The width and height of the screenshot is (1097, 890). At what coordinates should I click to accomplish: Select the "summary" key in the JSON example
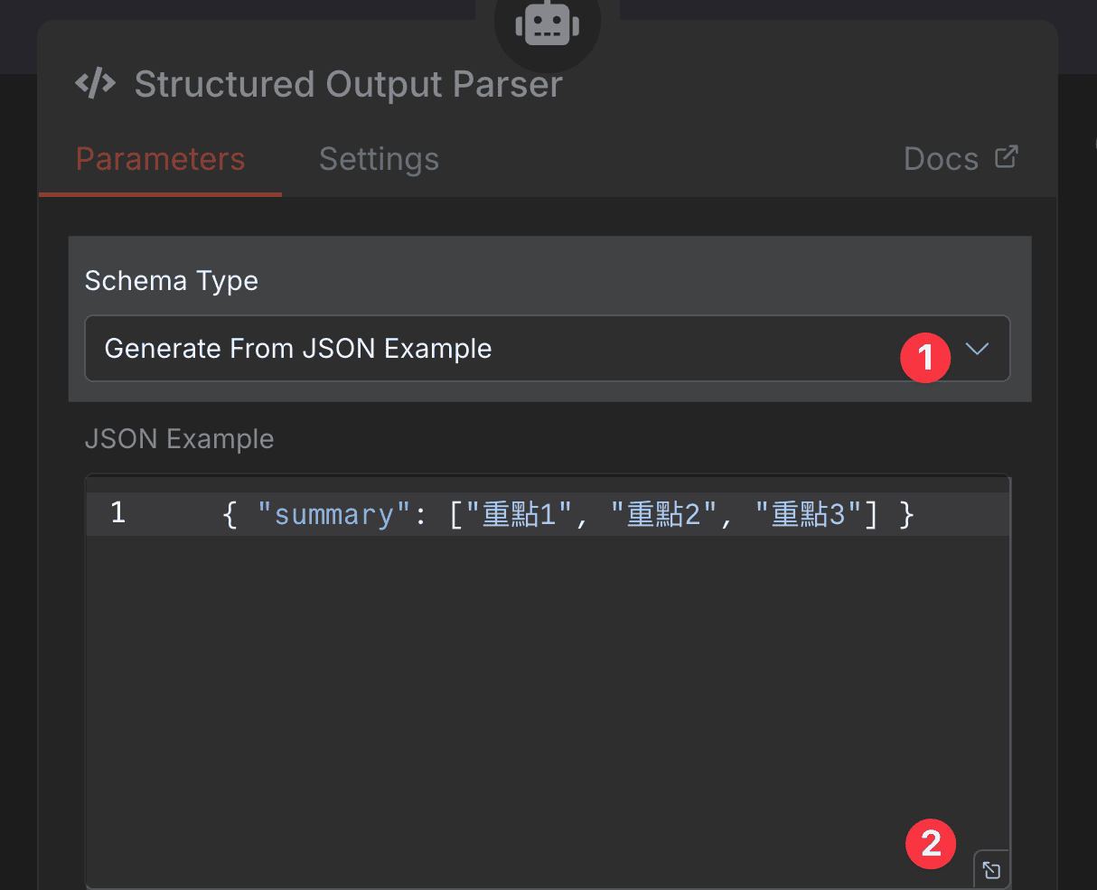point(333,512)
